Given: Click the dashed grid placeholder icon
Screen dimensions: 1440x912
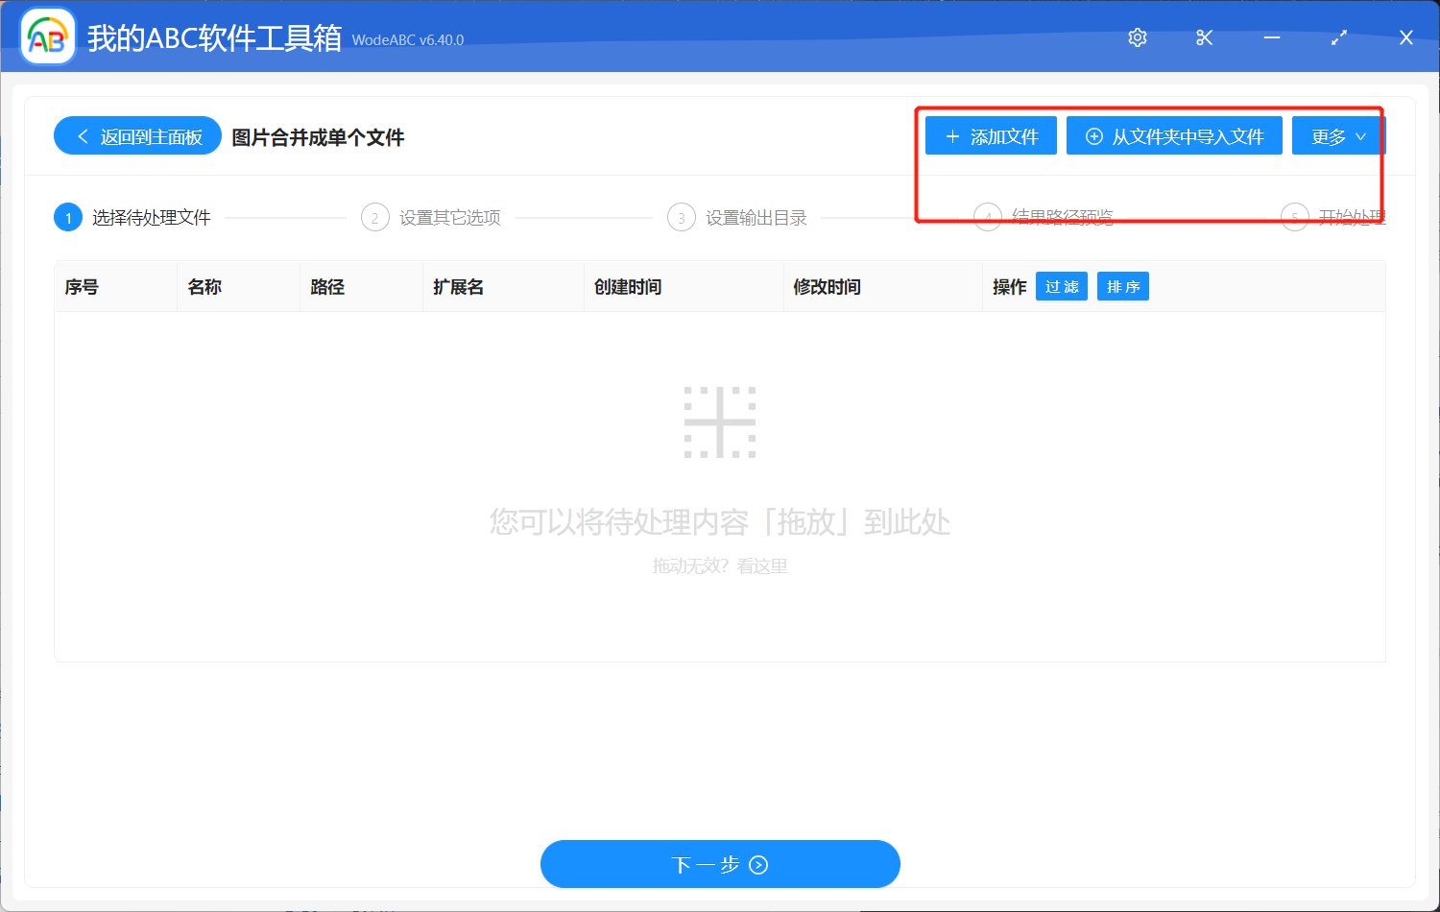Looking at the screenshot, I should pyautogui.click(x=719, y=420).
